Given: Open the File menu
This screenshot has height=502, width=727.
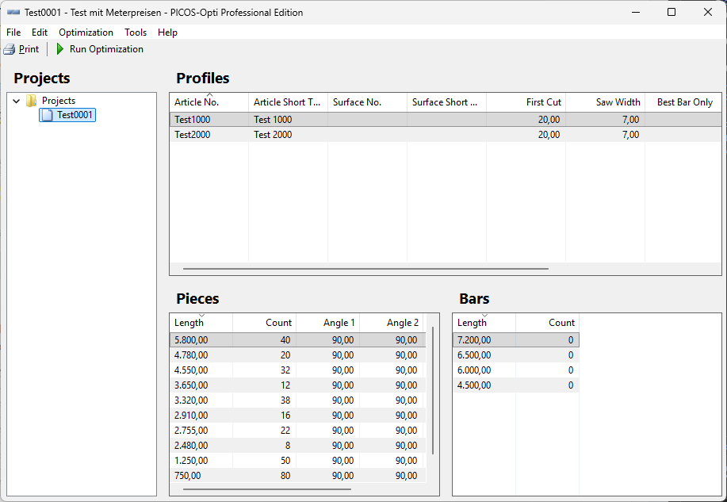Looking at the screenshot, I should (13, 32).
